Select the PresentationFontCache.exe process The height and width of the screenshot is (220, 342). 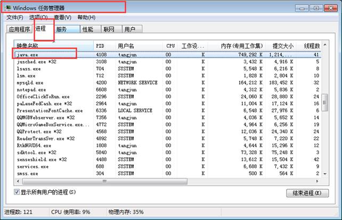(167, 111)
